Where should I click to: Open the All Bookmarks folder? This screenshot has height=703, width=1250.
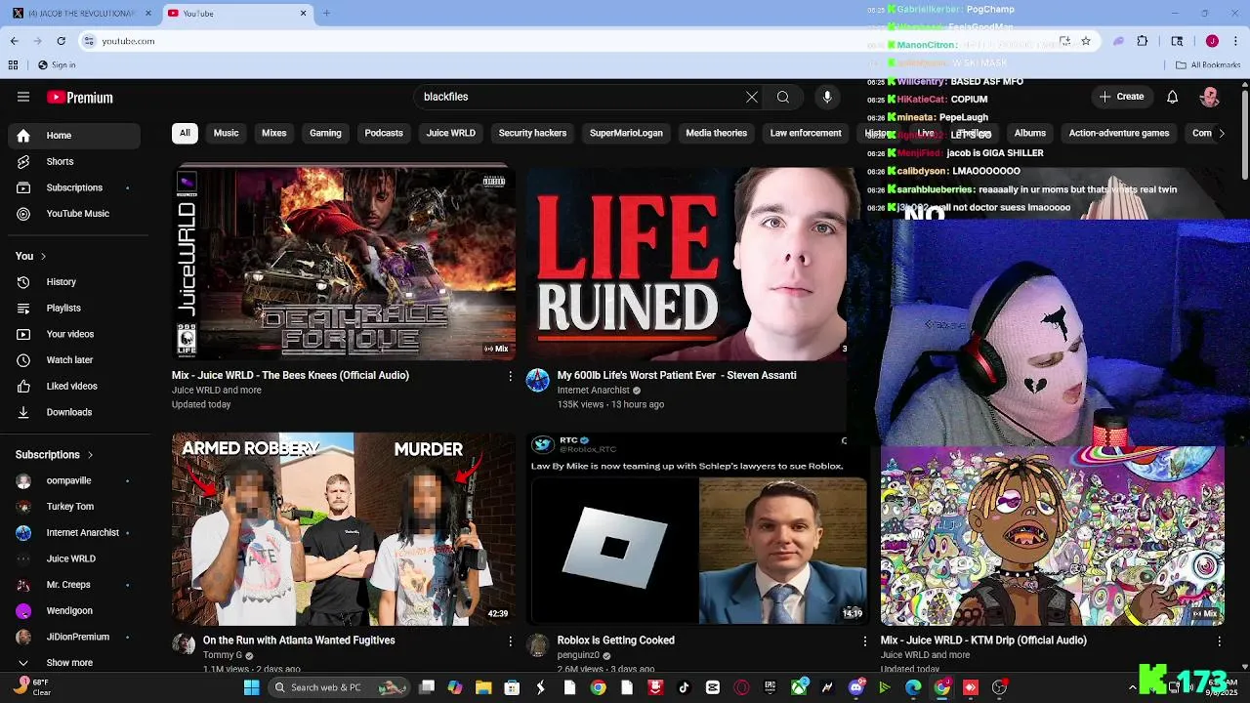tap(1208, 65)
